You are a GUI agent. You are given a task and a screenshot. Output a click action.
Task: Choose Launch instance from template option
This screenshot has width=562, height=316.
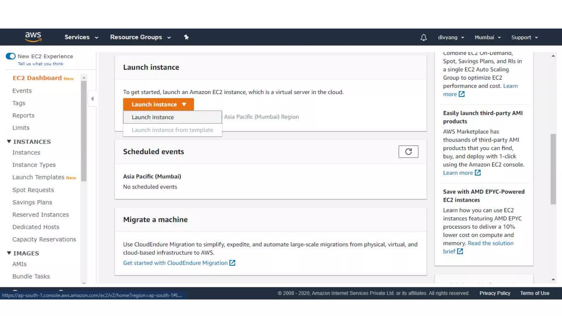click(172, 130)
